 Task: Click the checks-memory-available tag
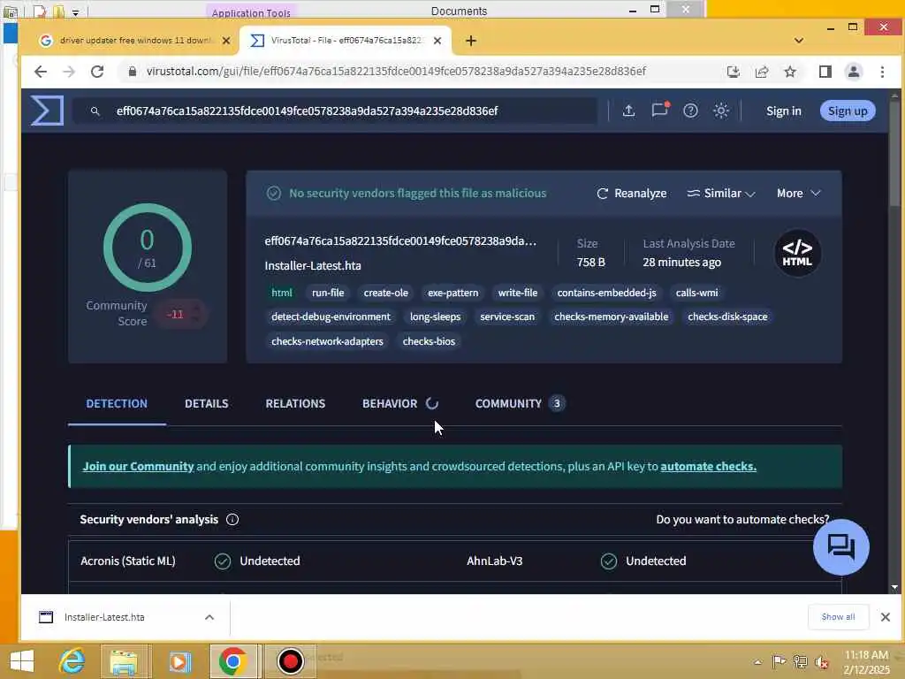coord(612,317)
